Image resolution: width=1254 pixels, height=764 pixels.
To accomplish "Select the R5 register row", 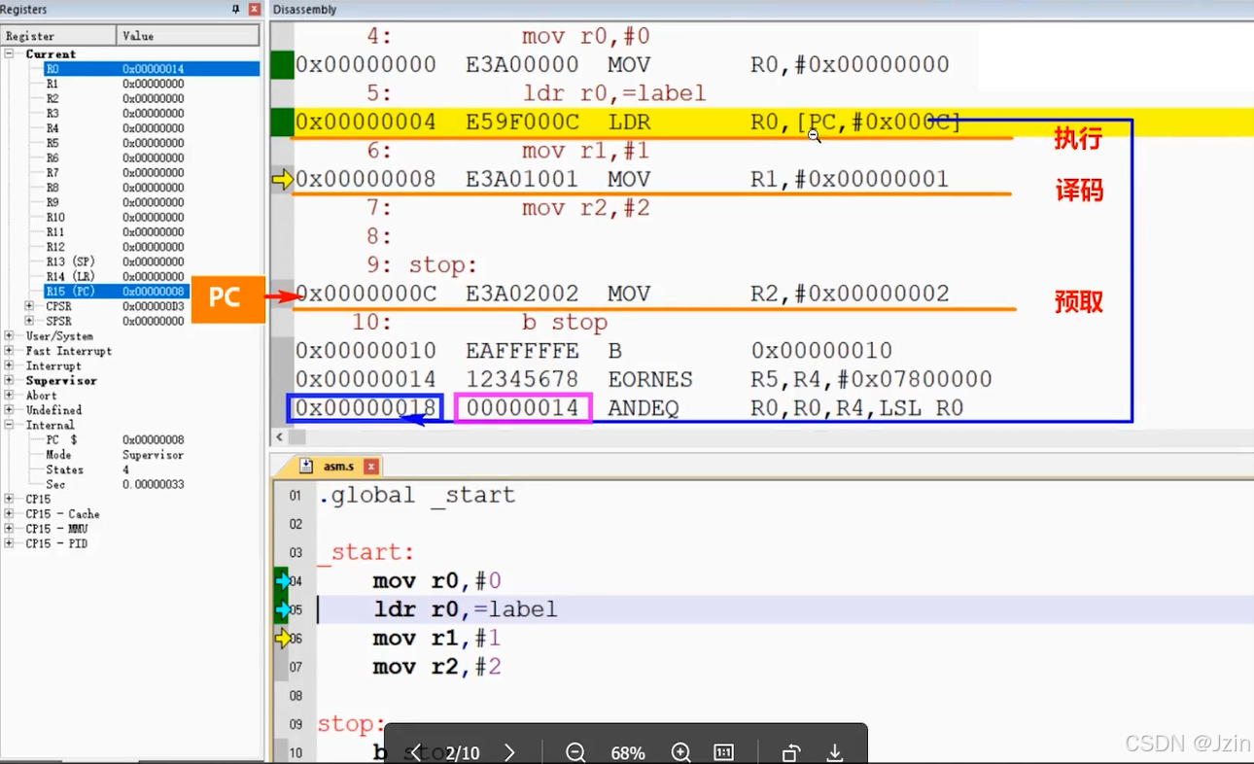I will pyautogui.click(x=152, y=143).
